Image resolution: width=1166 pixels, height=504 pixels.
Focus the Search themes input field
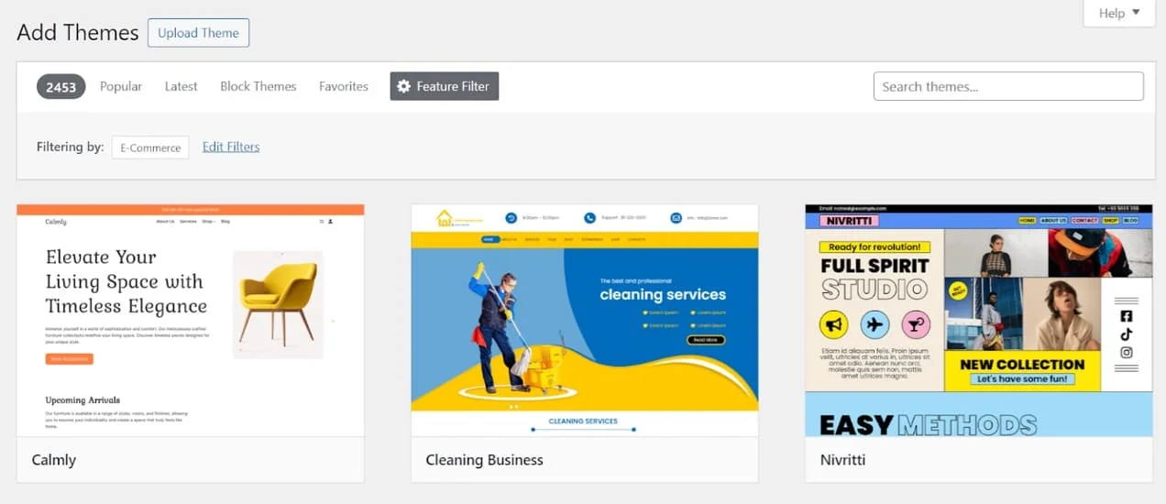click(x=1008, y=86)
